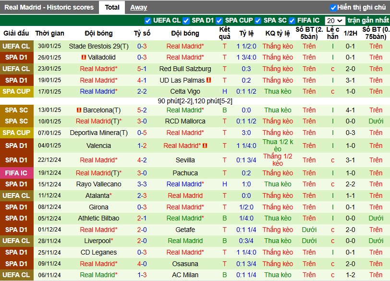Click the 5-1 score against Red Bull Salzburg
Viewport: 390px width, 281px height.
[142, 69]
